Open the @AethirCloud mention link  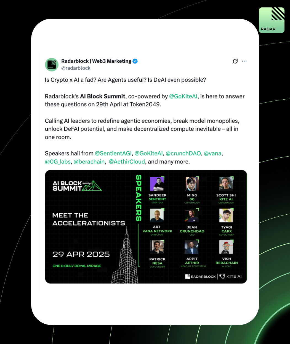pos(127,162)
